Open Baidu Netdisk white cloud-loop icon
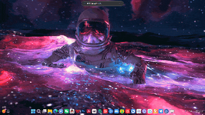205x115 pixels. (x=139, y=111)
